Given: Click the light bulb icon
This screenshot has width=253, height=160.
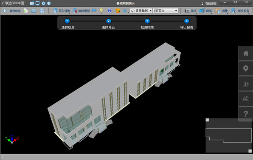Looking at the screenshot, I should [101, 11].
